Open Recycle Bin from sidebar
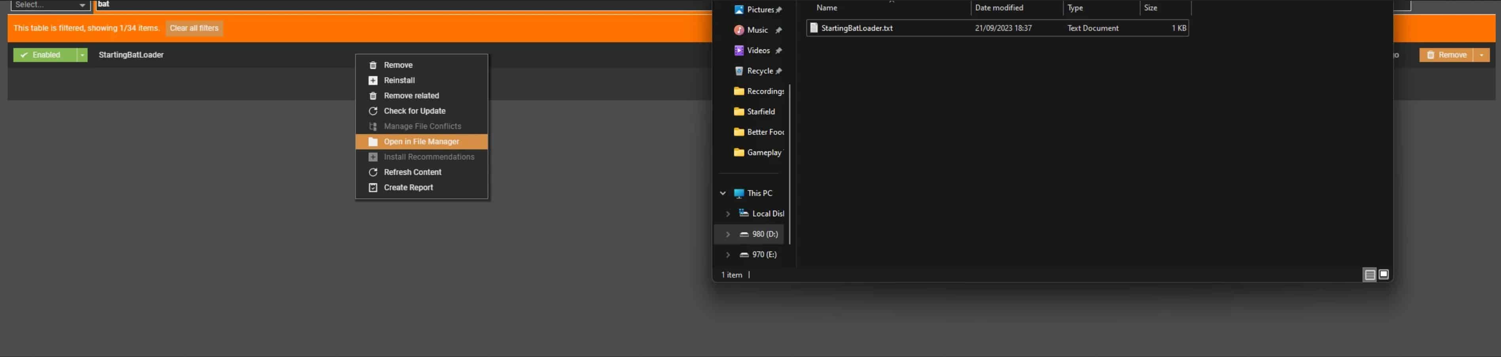The width and height of the screenshot is (1501, 357). (x=759, y=71)
